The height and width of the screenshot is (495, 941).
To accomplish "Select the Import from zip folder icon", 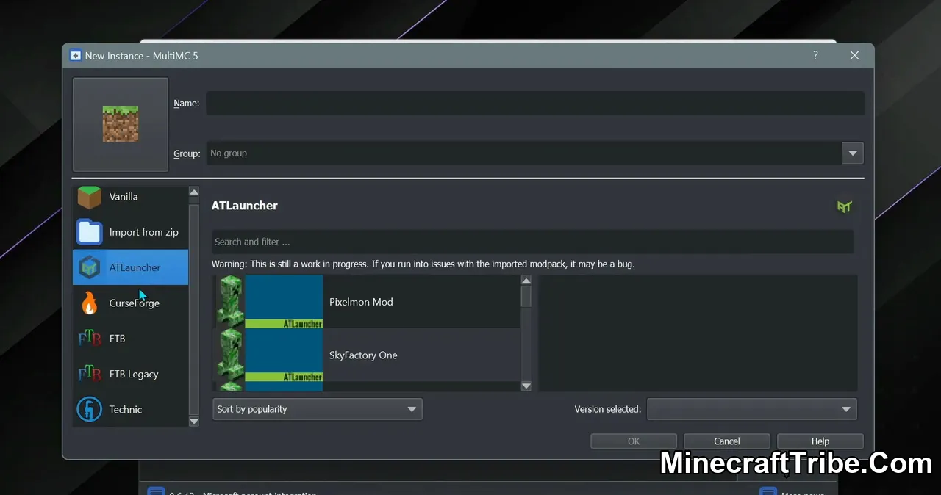I will (x=90, y=232).
